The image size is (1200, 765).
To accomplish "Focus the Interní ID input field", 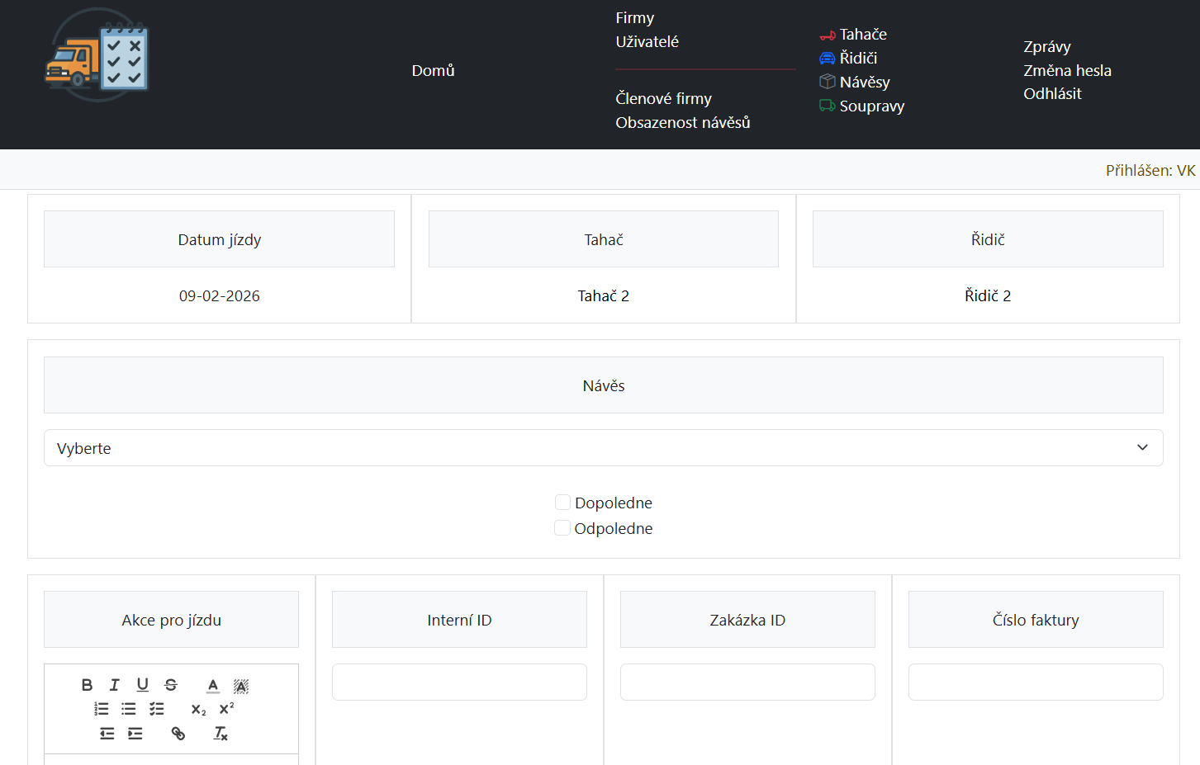I will tap(459, 682).
